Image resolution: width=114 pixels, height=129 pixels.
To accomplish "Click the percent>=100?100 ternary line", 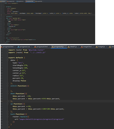I will click(x=38, y=109).
